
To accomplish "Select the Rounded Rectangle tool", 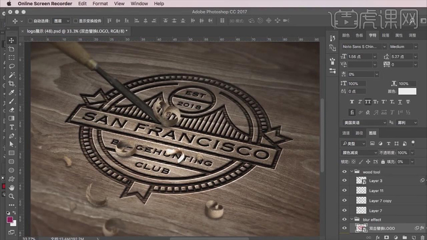I will [12, 162].
